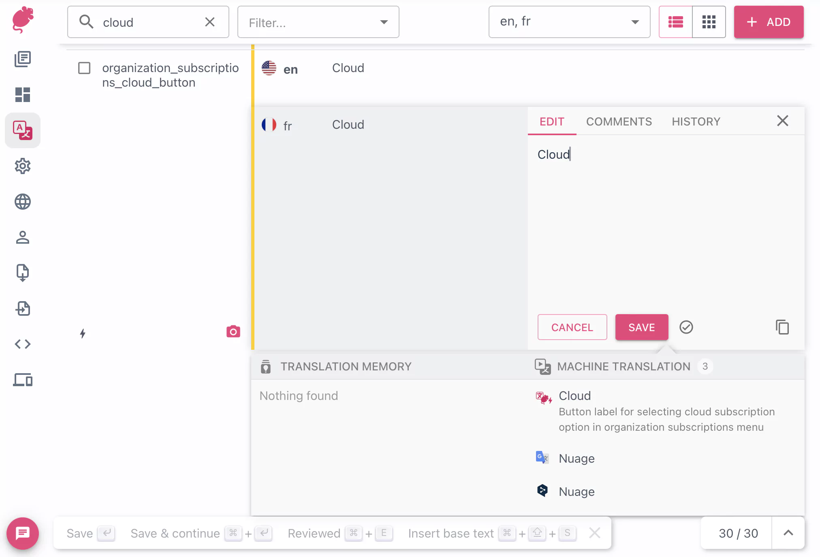The height and width of the screenshot is (557, 820).
Task: Select the organization_subscriptions_cloud_button key checkbox
Action: pyautogui.click(x=84, y=68)
